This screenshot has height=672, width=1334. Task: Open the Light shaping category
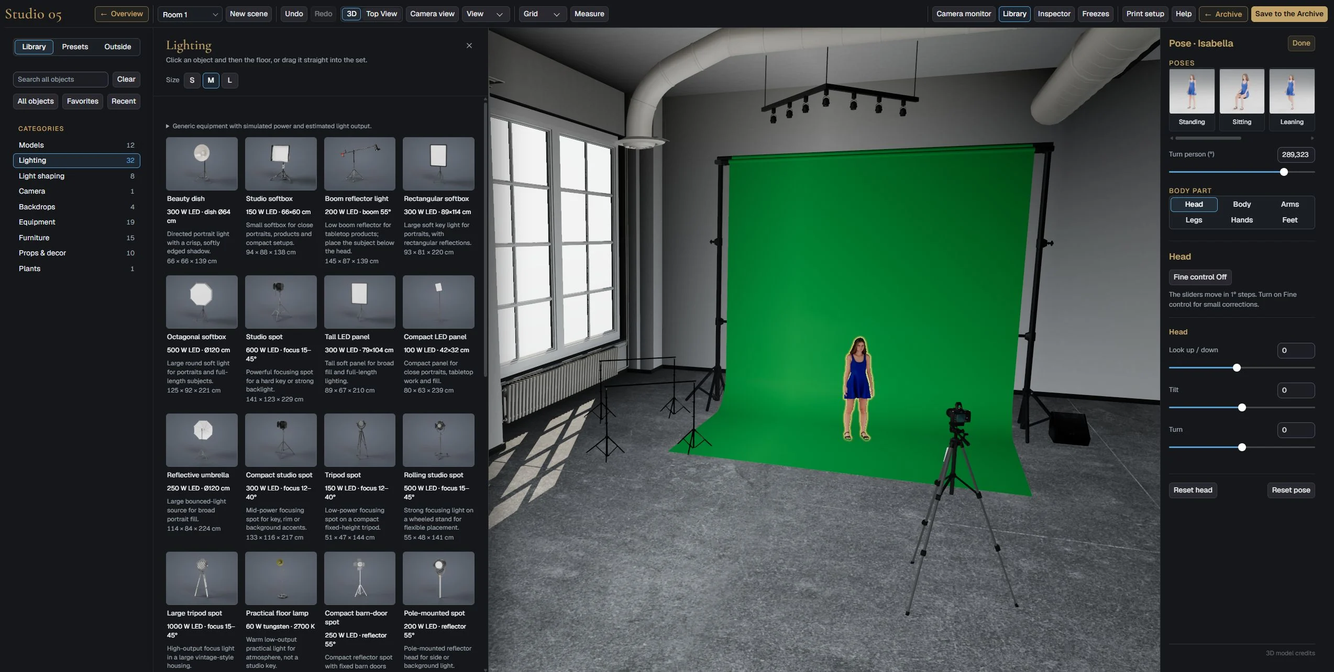click(x=76, y=176)
